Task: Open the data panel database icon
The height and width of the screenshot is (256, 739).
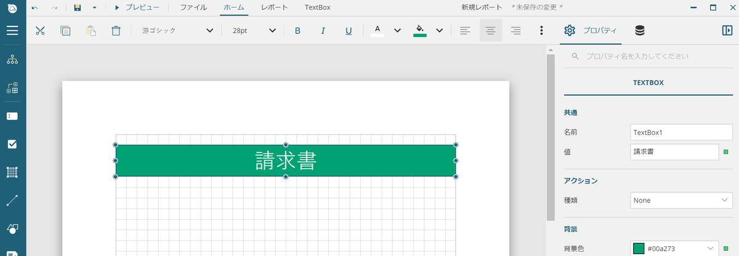Action: (640, 30)
